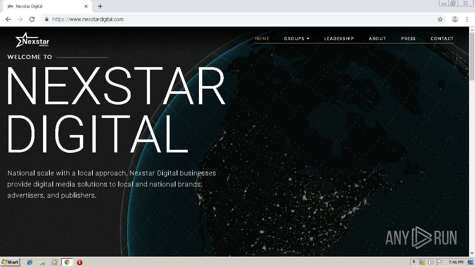Open the Windows Start menu
The image size is (475, 267).
pyautogui.click(x=10, y=262)
